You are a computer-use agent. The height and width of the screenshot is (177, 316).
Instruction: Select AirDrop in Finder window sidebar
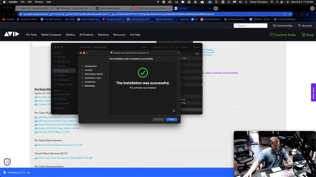(x=61, y=57)
